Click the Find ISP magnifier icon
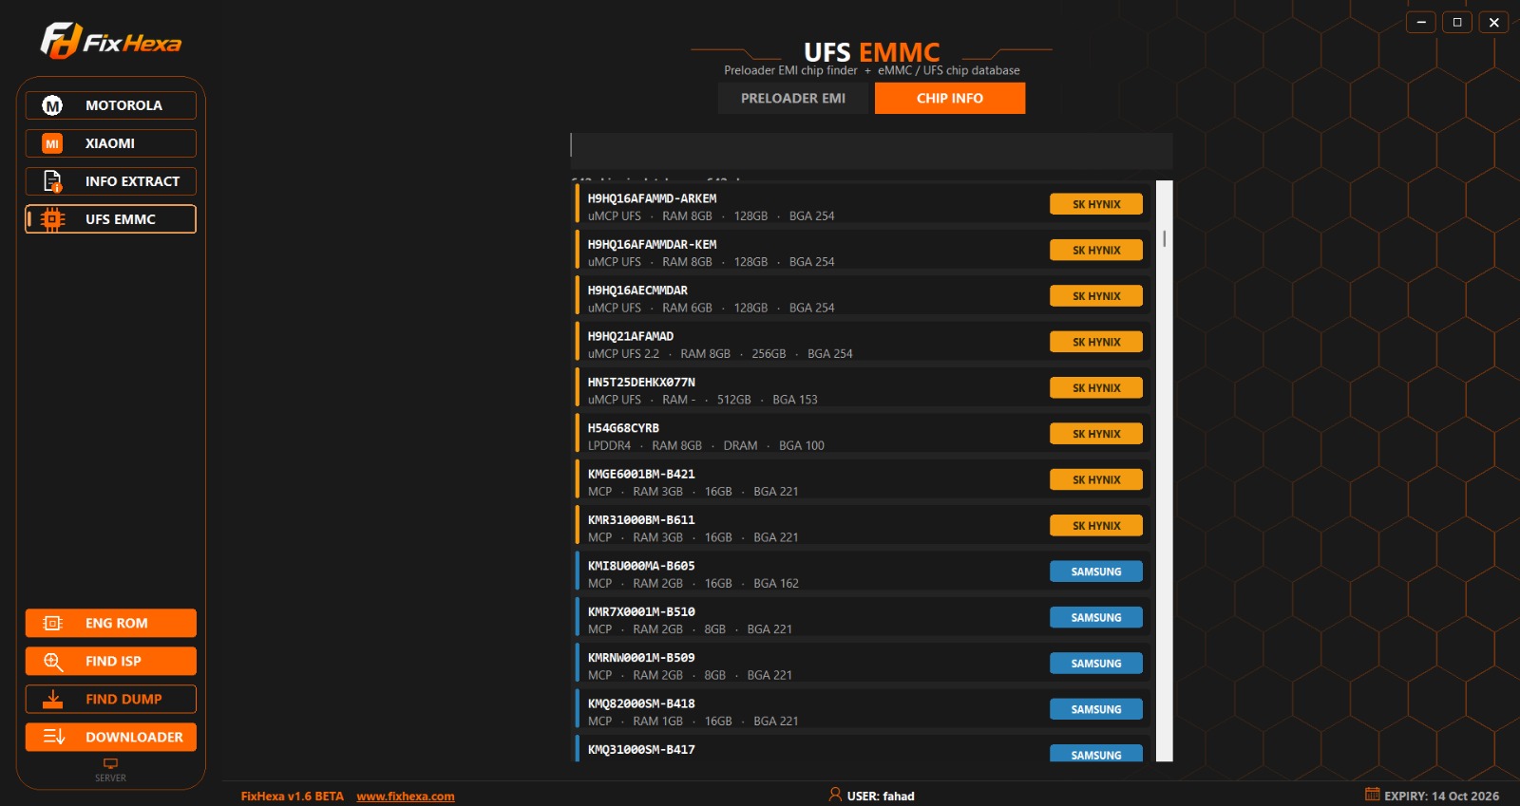1520x806 pixels. coord(52,662)
